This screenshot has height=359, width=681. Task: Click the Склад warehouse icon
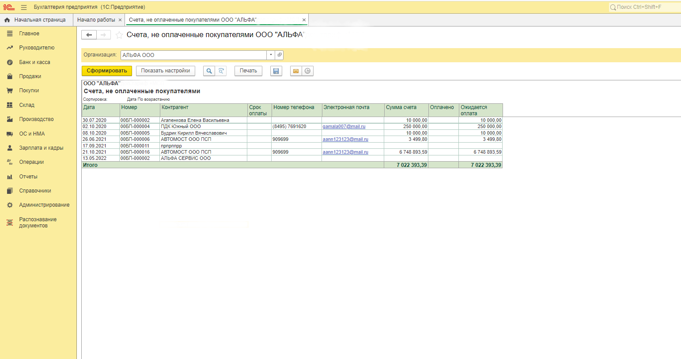(10, 105)
